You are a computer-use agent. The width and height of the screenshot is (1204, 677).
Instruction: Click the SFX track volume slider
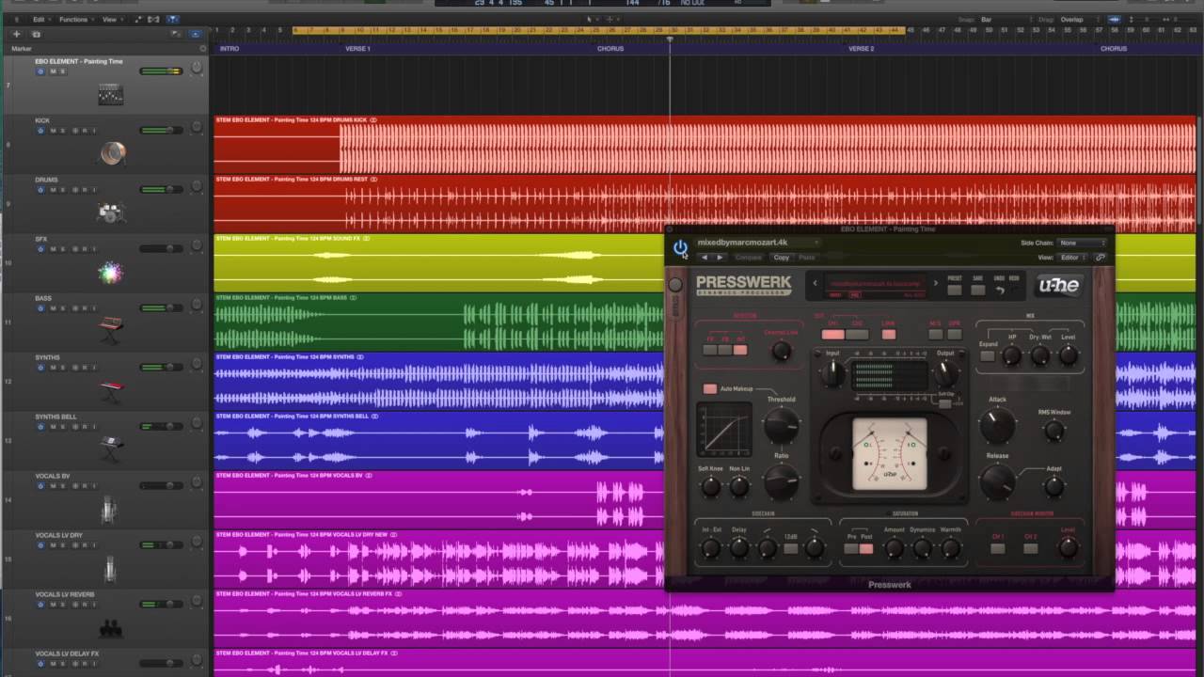(161, 248)
